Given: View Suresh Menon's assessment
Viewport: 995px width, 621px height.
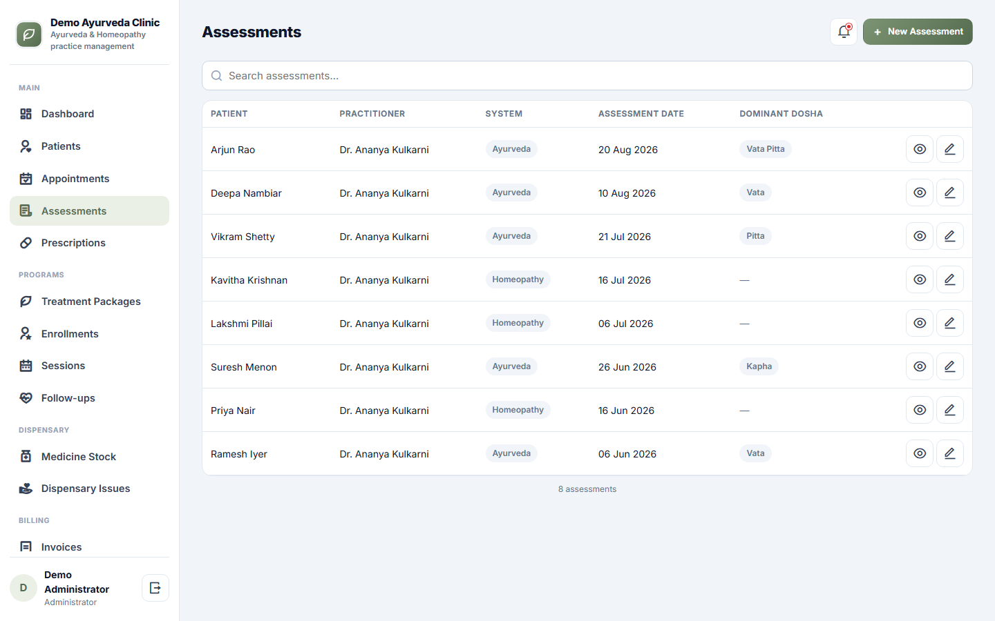Looking at the screenshot, I should pos(920,366).
